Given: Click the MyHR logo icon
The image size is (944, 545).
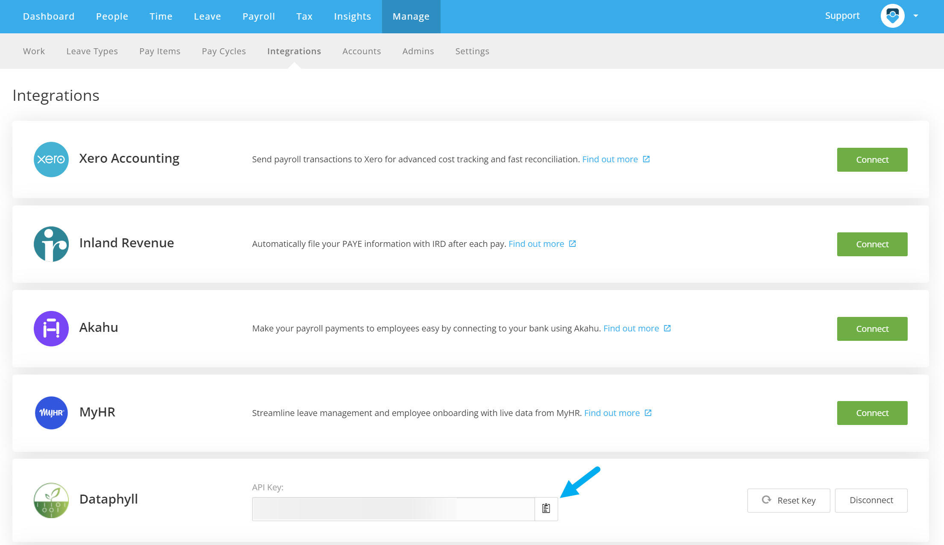Looking at the screenshot, I should 51,413.
